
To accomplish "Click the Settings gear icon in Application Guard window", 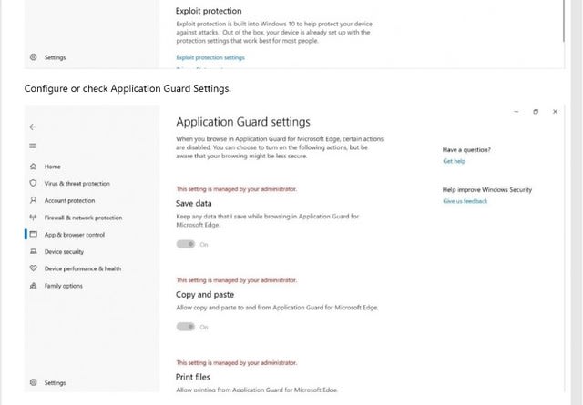I will click(33, 382).
